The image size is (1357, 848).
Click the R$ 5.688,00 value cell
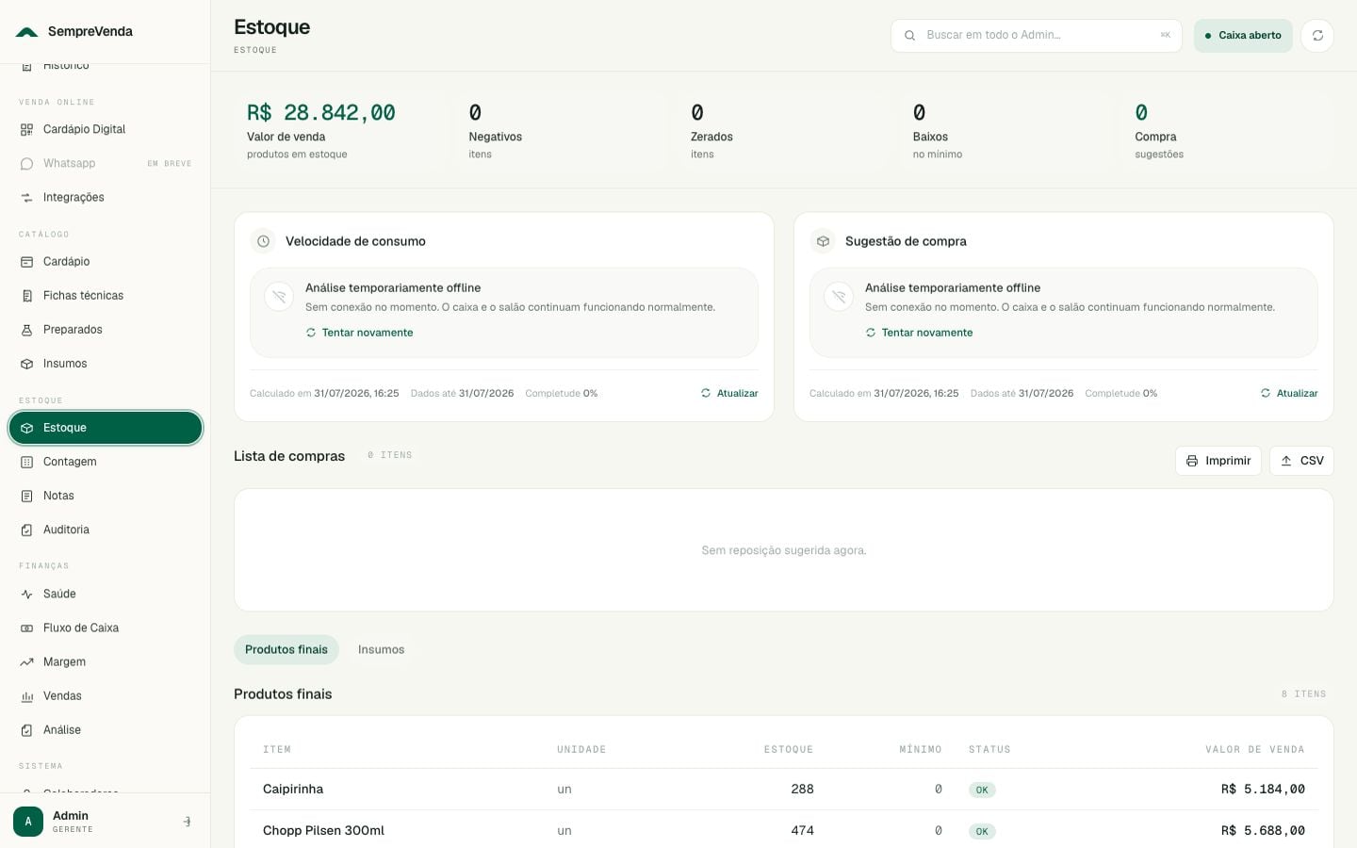tap(1263, 831)
